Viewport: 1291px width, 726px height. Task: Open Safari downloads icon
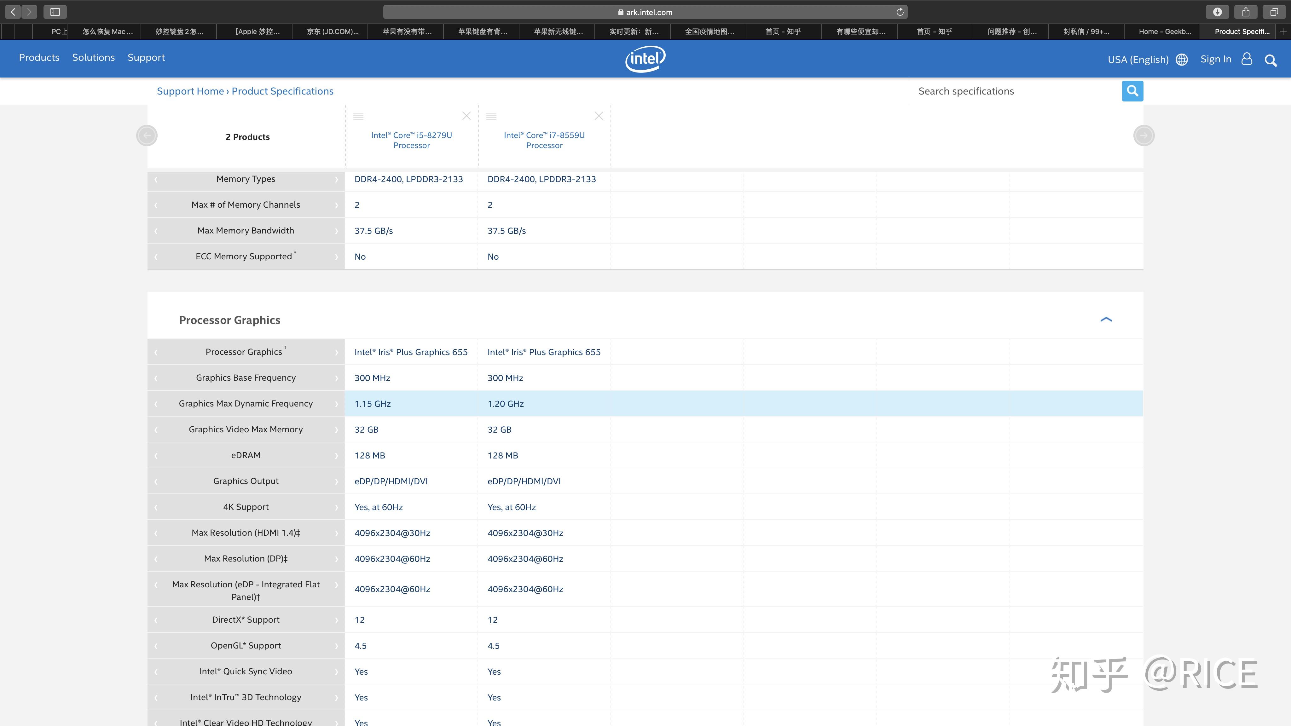click(1217, 12)
